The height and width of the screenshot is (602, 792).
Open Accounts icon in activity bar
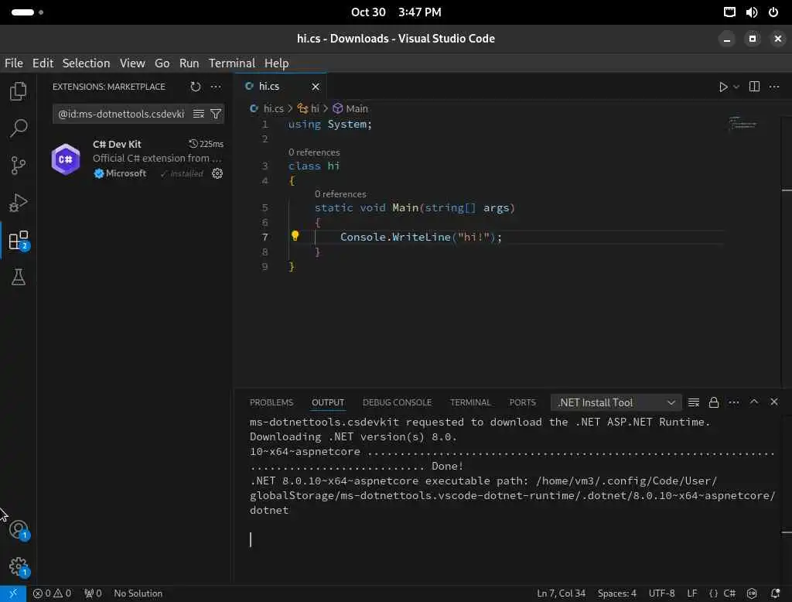(19, 530)
